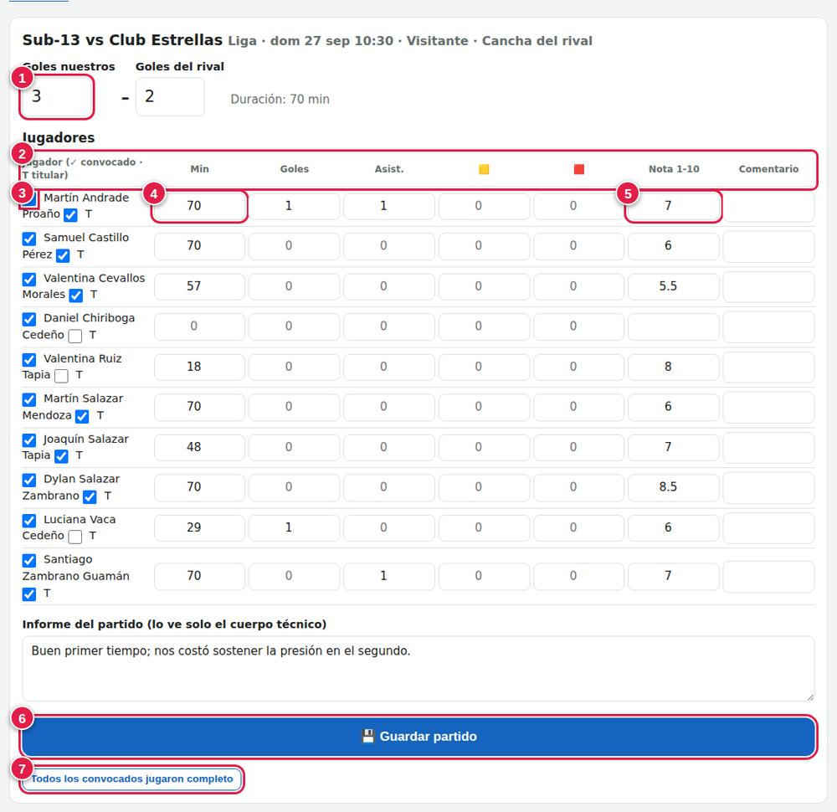Click 'Todos los convocados jugaron completo'
This screenshot has width=837, height=812.
[132, 779]
